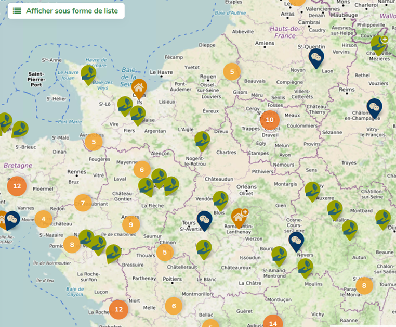The height and width of the screenshot is (327, 396).
Task: Click the green leaf marker near Havre de Flicmare
Action: (88, 74)
